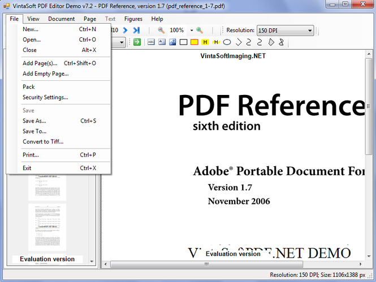Select the ABC text figure tool
Viewport: 376px width, 282px height.
(151, 42)
